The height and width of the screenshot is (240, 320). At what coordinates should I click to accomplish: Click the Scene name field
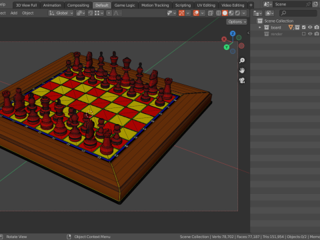[x=289, y=4]
